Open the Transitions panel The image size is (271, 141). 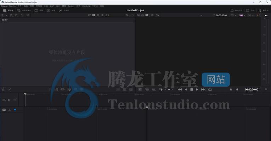pyautogui.click(x=39, y=11)
